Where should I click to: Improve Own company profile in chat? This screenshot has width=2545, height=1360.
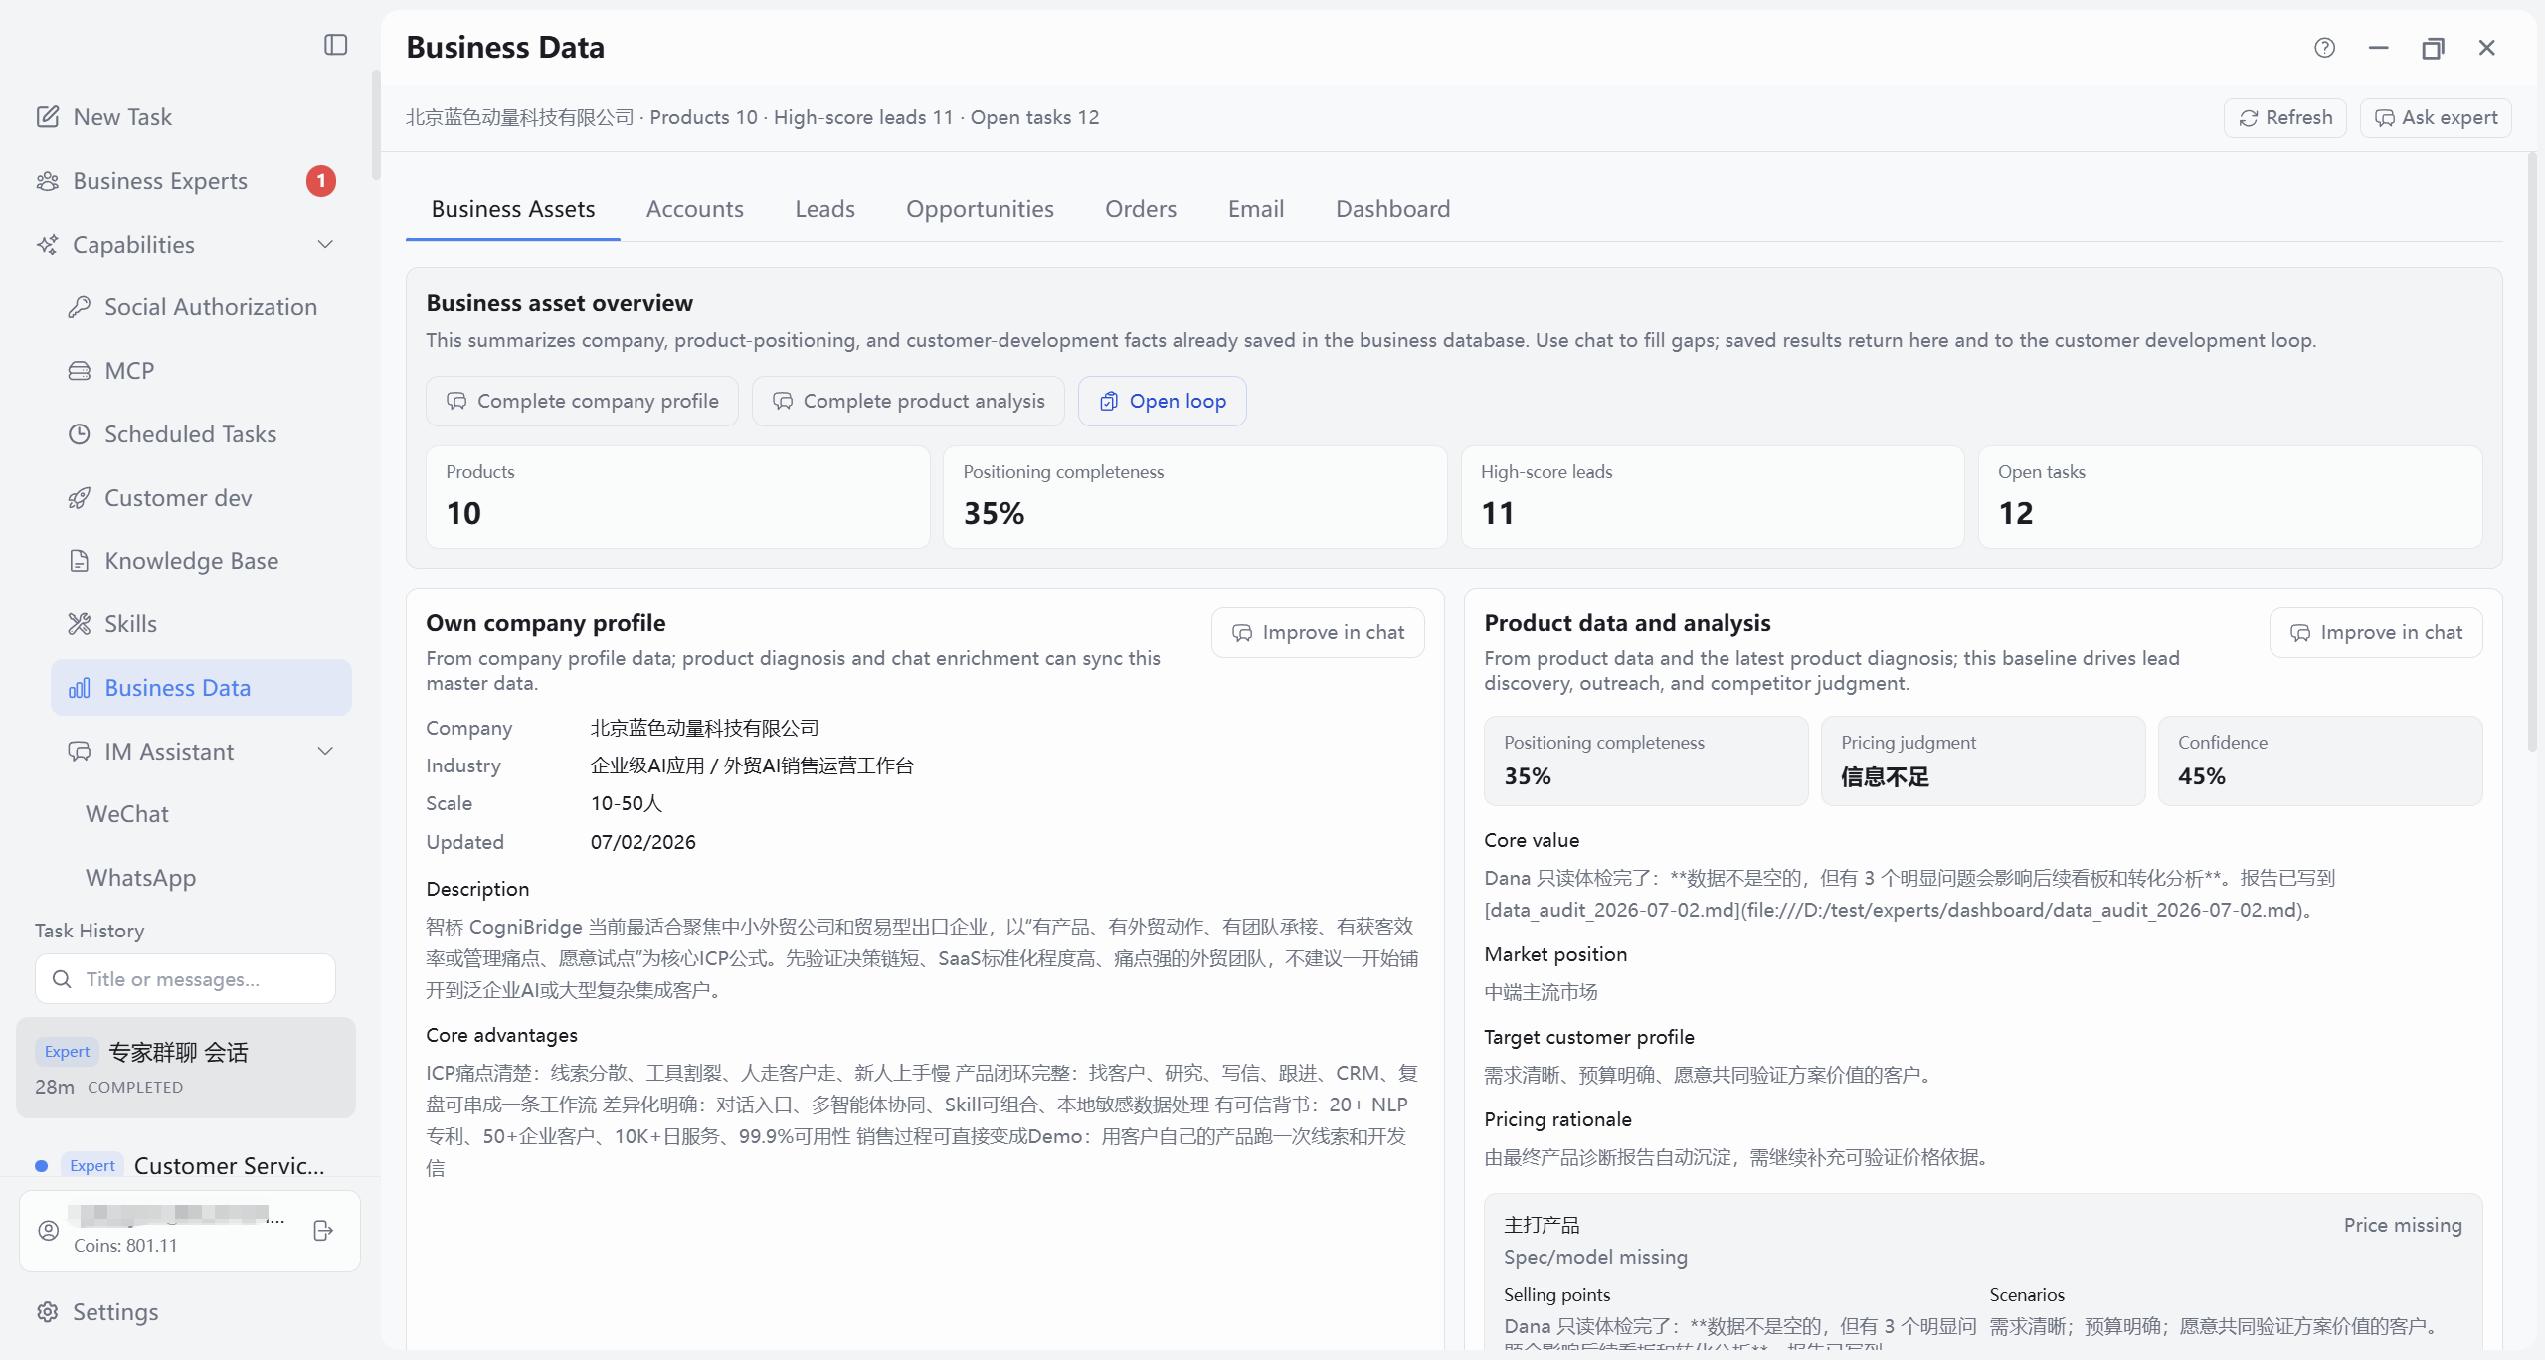click(1318, 633)
